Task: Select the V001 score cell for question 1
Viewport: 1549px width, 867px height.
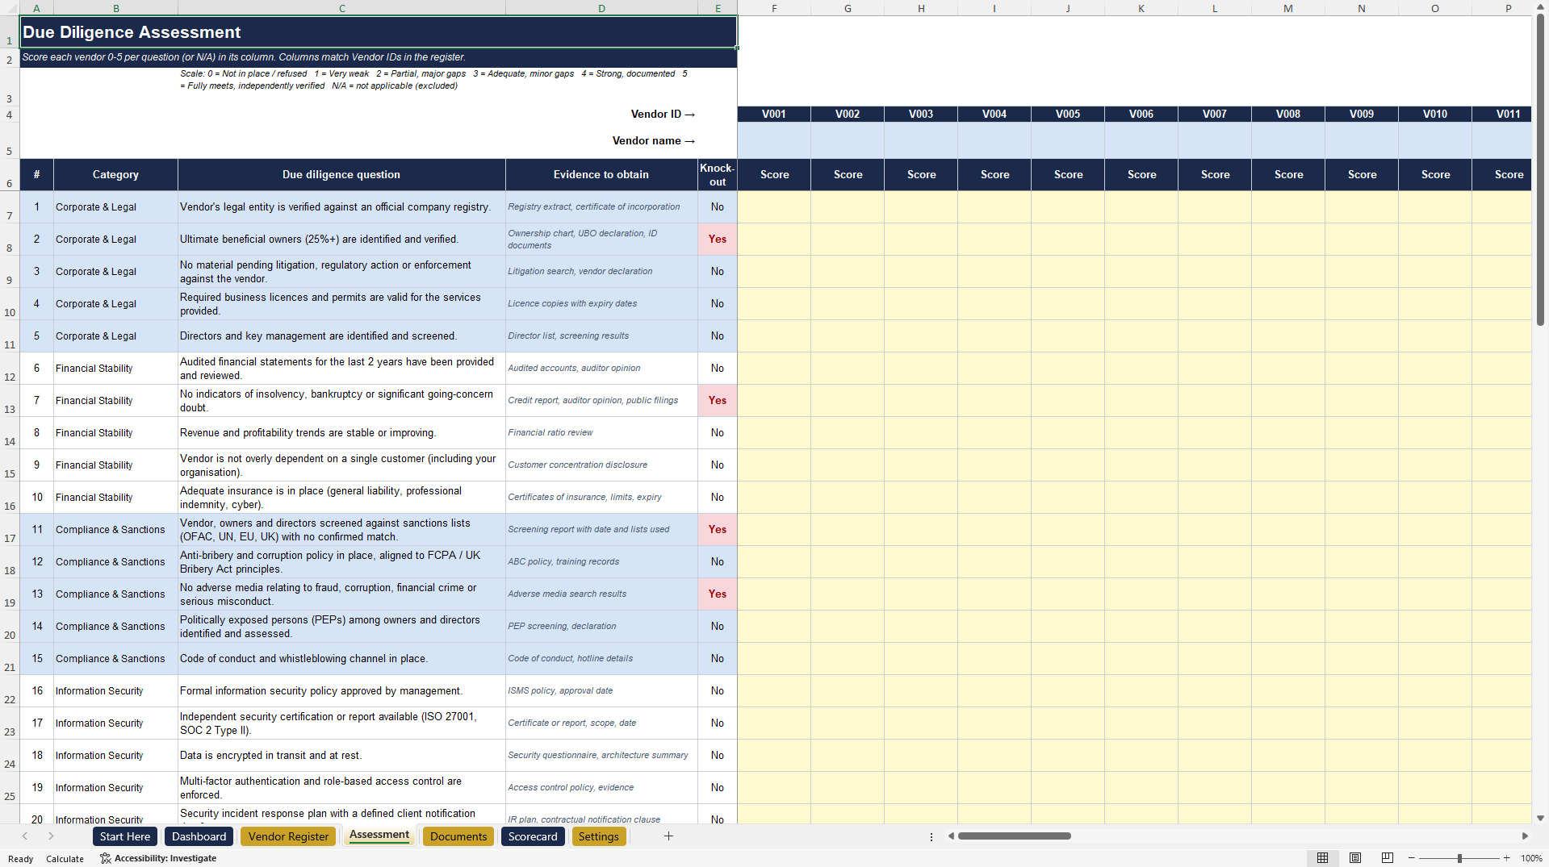Action: tap(774, 207)
